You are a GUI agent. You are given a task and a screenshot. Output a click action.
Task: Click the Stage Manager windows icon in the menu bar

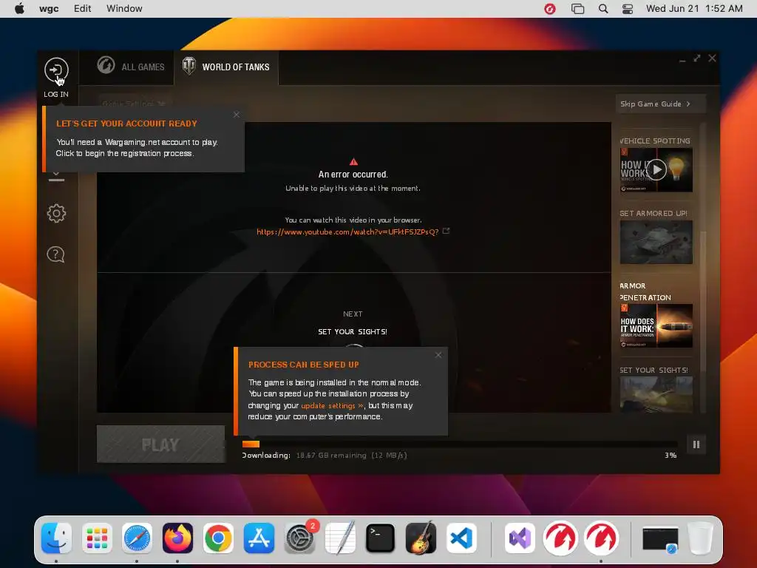pyautogui.click(x=577, y=9)
